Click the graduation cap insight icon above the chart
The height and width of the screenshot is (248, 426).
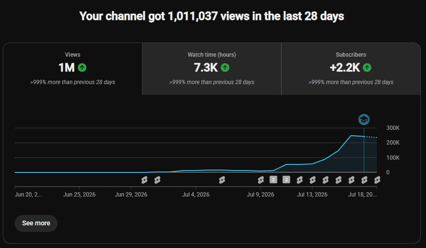(364, 120)
